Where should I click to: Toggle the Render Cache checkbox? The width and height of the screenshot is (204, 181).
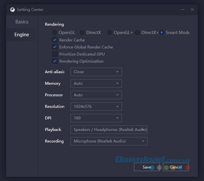[x=55, y=40]
